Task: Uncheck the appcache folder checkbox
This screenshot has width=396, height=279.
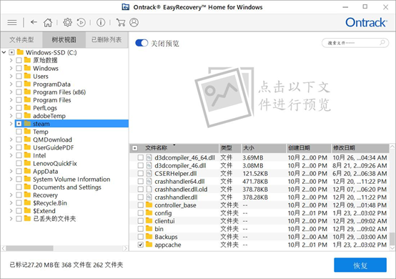Action: [x=141, y=245]
